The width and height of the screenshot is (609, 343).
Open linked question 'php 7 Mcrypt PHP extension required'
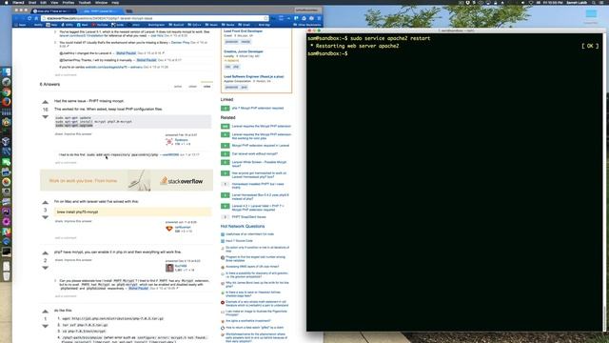point(258,108)
